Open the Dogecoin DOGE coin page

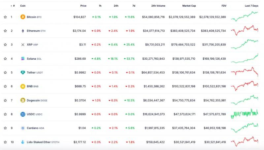point(37,101)
